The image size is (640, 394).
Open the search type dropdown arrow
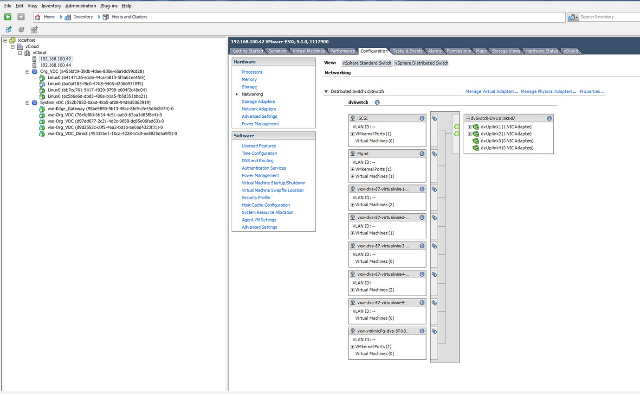coord(577,17)
